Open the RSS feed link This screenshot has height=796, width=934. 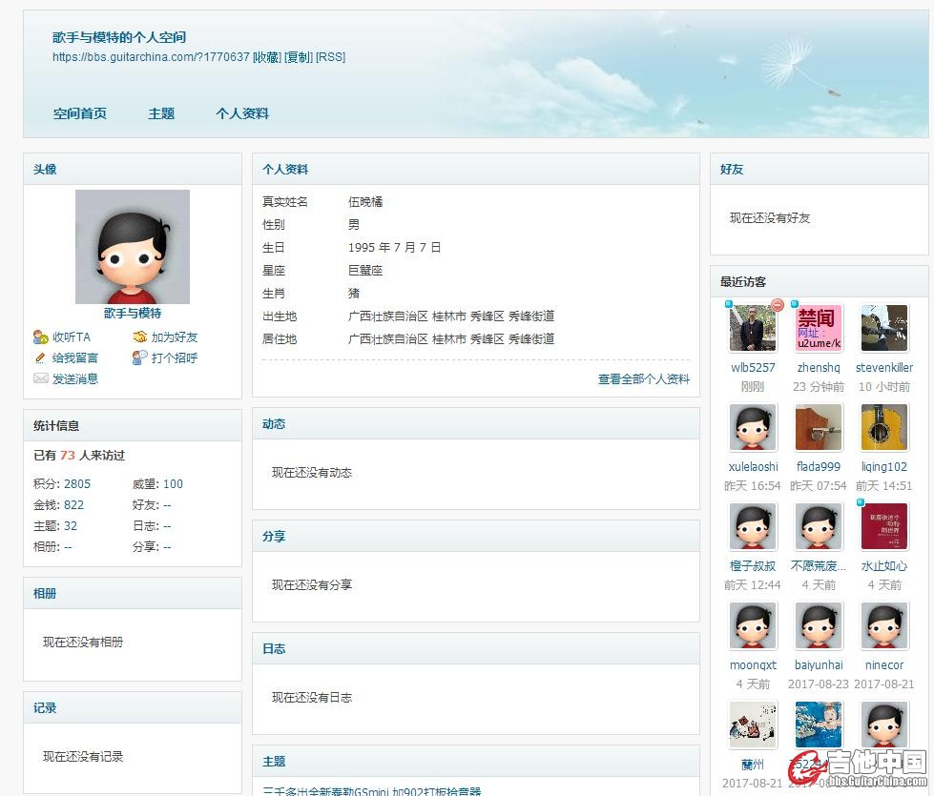click(x=331, y=57)
